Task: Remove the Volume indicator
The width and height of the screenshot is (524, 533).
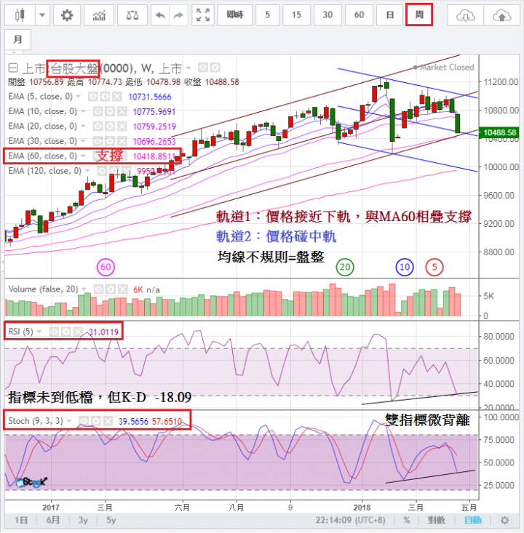Action: [x=123, y=289]
